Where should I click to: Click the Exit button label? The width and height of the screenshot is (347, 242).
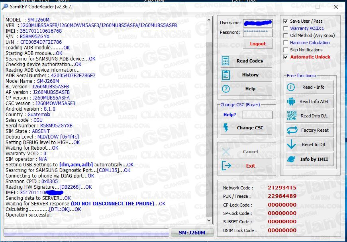(x=251, y=166)
